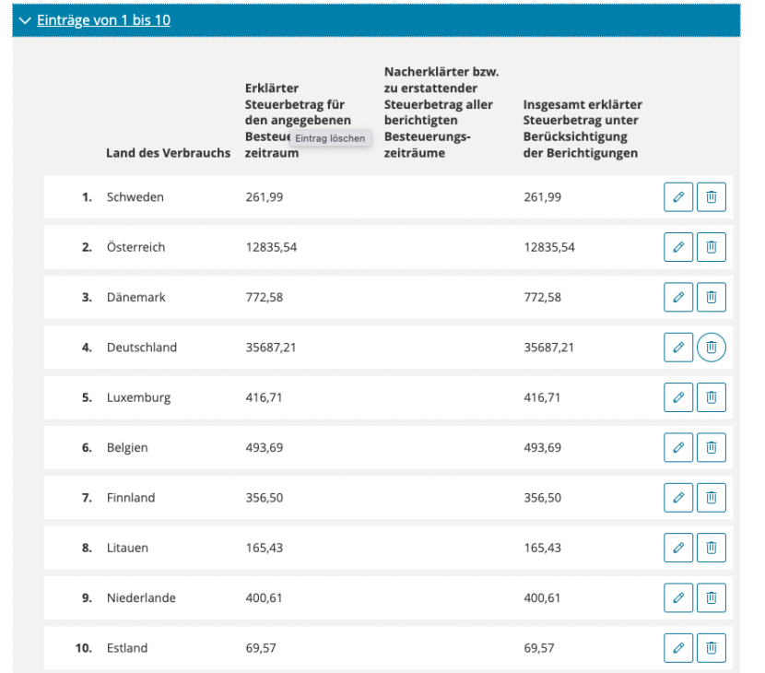Select the 'Estland' country cell

[x=127, y=648]
